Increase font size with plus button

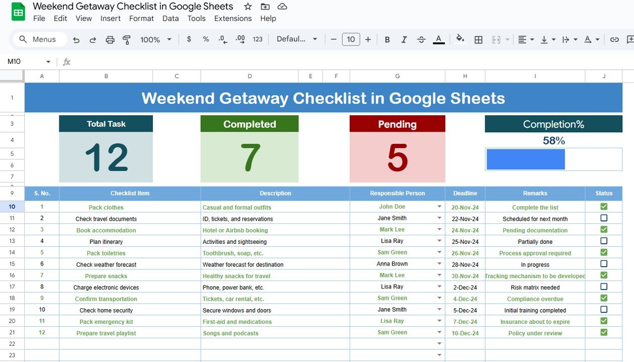[x=368, y=39]
